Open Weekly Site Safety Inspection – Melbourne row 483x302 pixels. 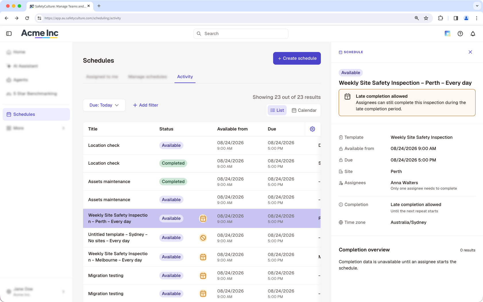[x=202, y=257]
